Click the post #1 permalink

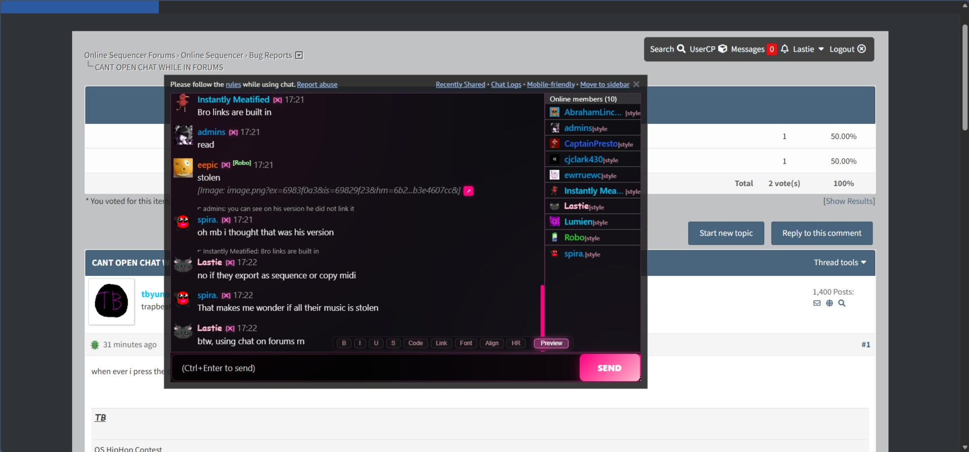(866, 345)
